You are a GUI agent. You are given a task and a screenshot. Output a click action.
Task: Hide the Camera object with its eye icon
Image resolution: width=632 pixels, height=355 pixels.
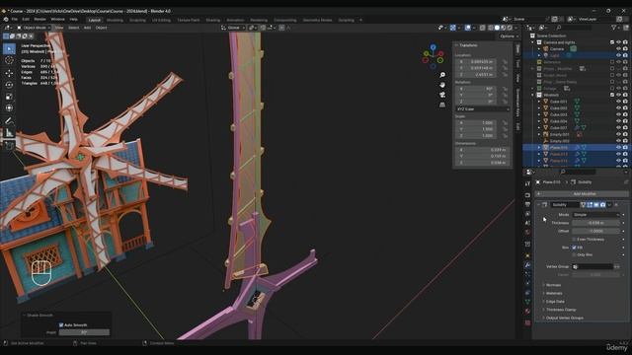618,48
